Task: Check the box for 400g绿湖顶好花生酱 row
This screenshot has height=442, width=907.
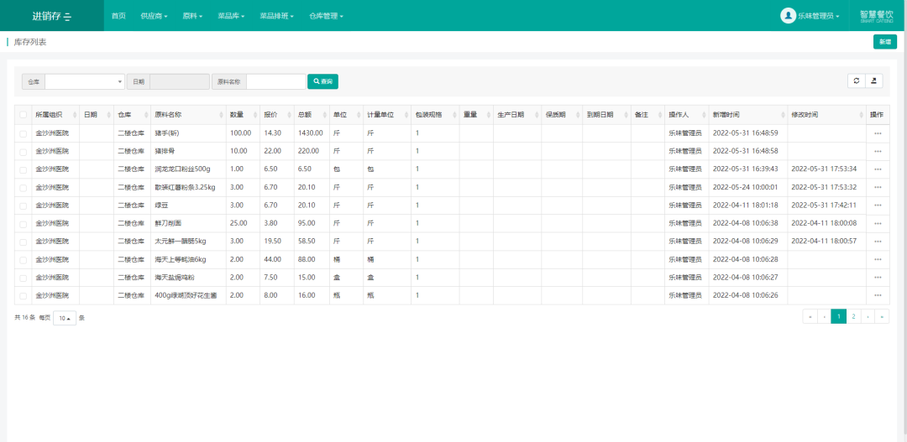Action: 24,296
